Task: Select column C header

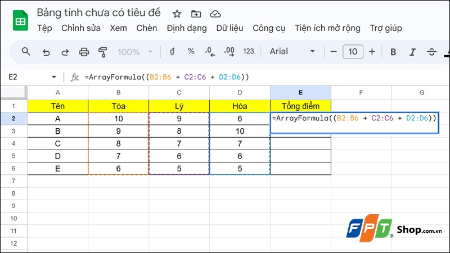Action: coord(179,93)
